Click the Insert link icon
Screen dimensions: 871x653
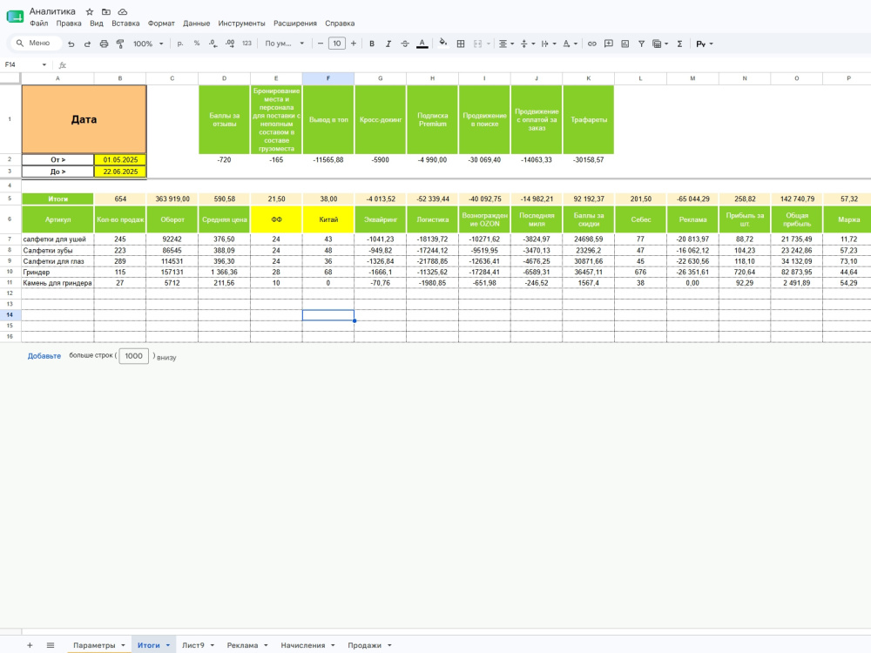[592, 44]
